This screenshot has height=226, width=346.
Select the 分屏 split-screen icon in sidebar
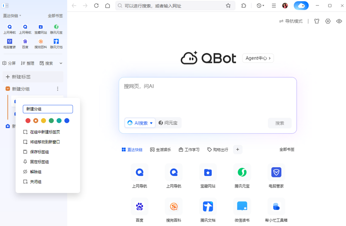(9, 63)
